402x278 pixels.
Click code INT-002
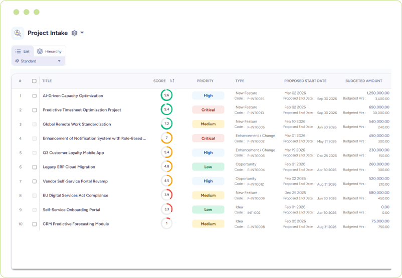(x=254, y=213)
